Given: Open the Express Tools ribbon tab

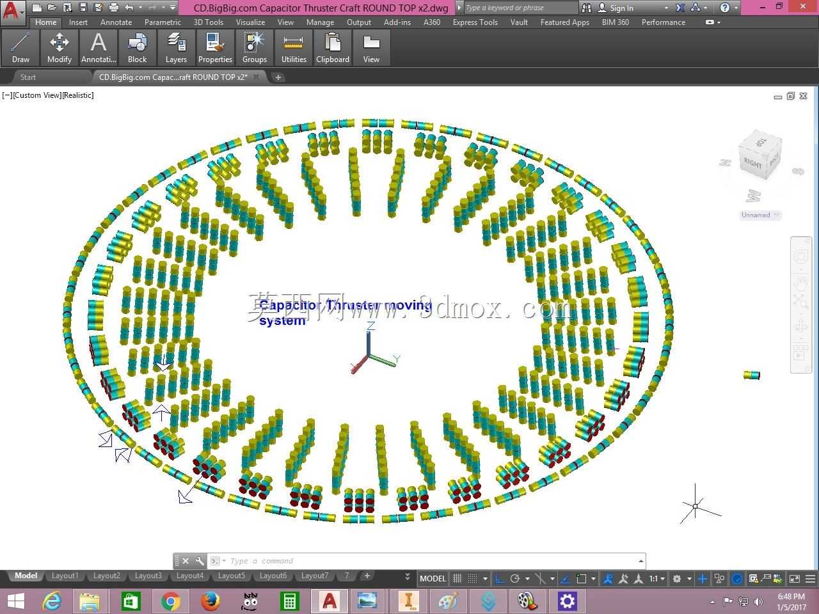Looking at the screenshot, I should [475, 22].
